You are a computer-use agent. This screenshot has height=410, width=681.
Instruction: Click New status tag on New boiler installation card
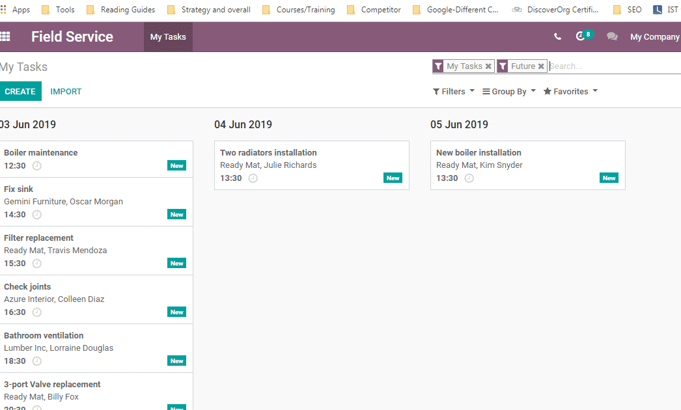tap(609, 178)
